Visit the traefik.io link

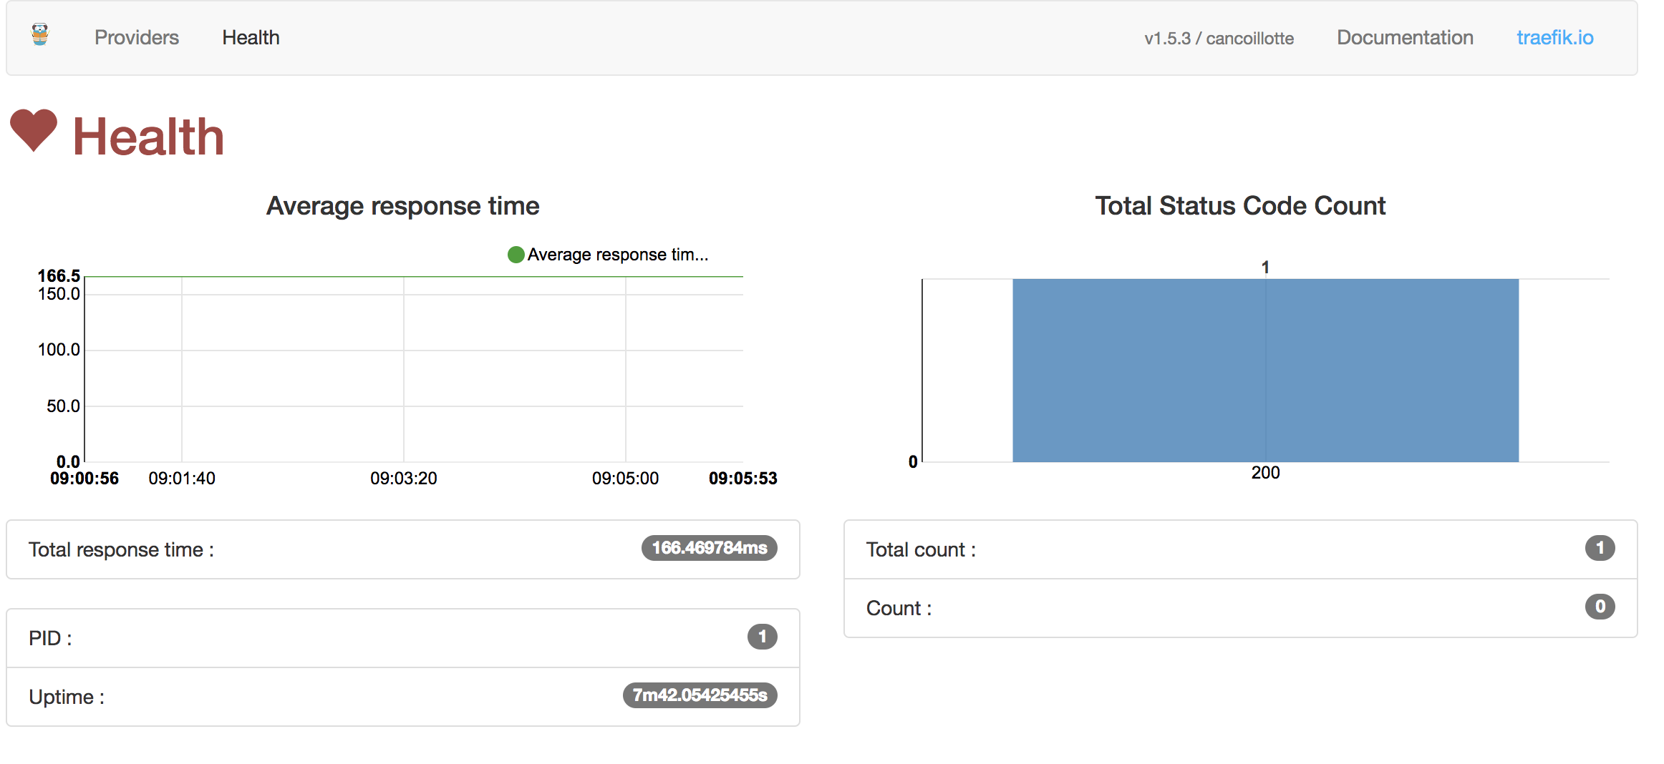tap(1554, 37)
